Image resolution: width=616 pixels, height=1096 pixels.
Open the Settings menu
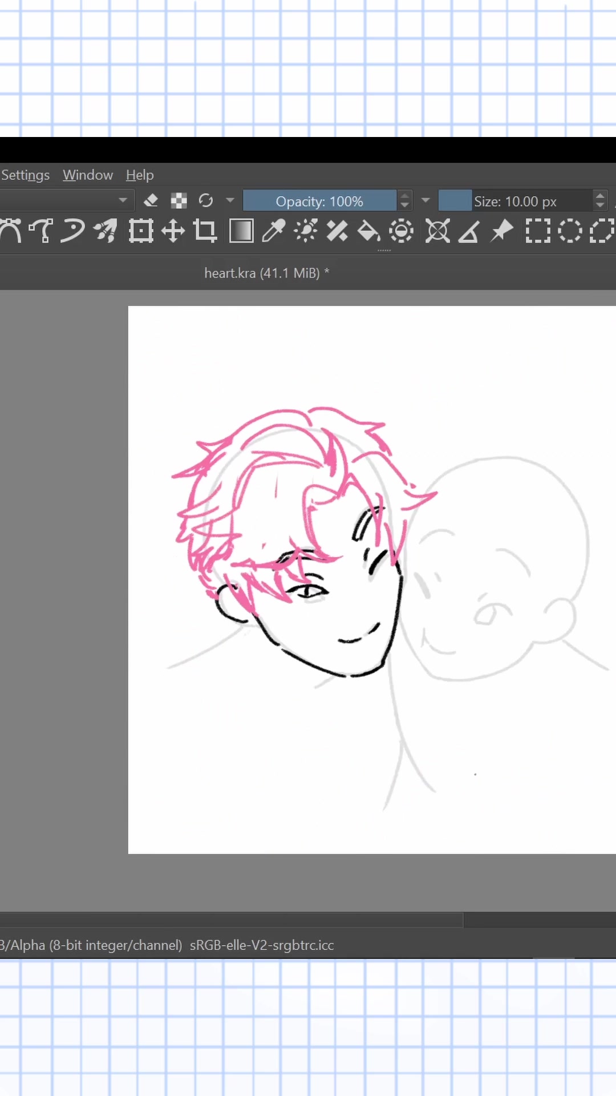click(25, 175)
